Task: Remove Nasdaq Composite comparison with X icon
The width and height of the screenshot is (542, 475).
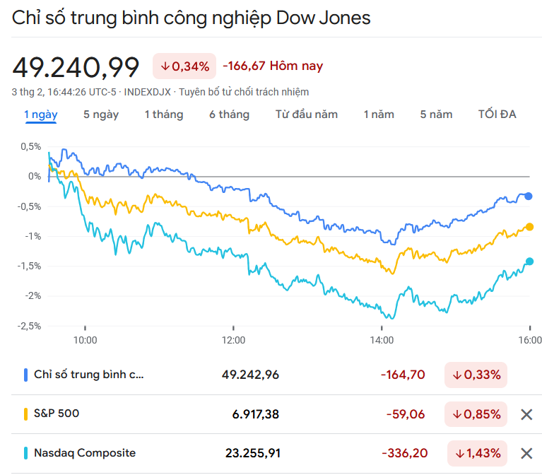Action: tap(526, 453)
